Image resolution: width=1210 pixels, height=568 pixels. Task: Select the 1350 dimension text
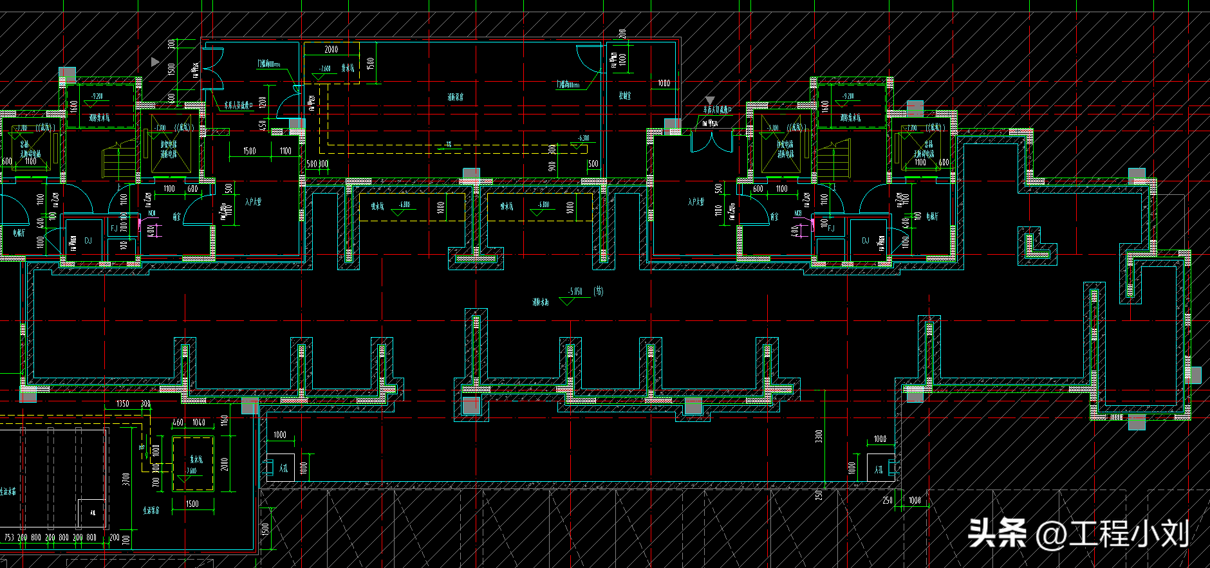click(x=122, y=404)
